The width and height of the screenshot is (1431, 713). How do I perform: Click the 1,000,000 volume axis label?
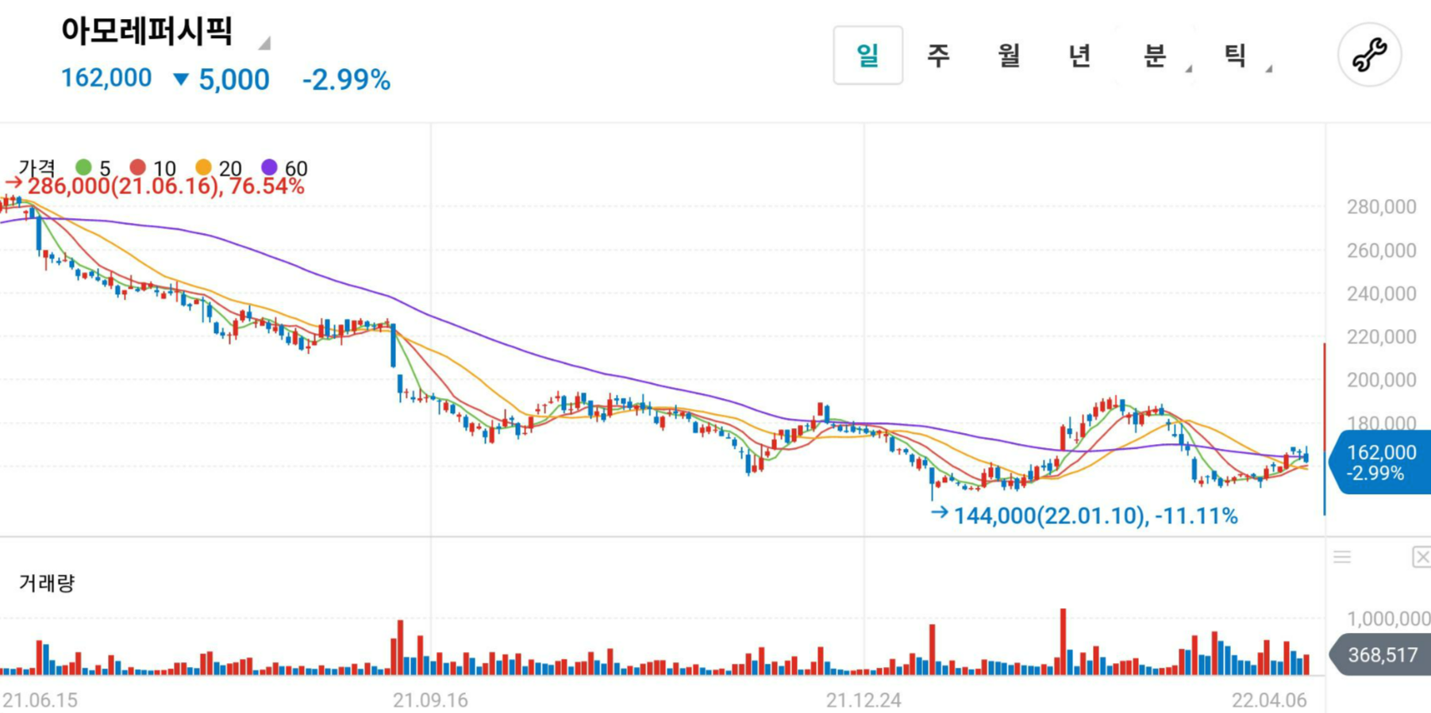click(1388, 618)
